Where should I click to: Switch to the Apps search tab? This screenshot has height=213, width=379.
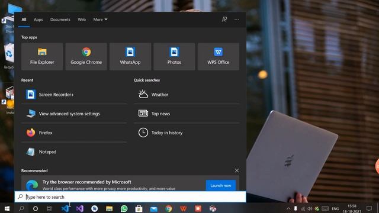pyautogui.click(x=38, y=20)
